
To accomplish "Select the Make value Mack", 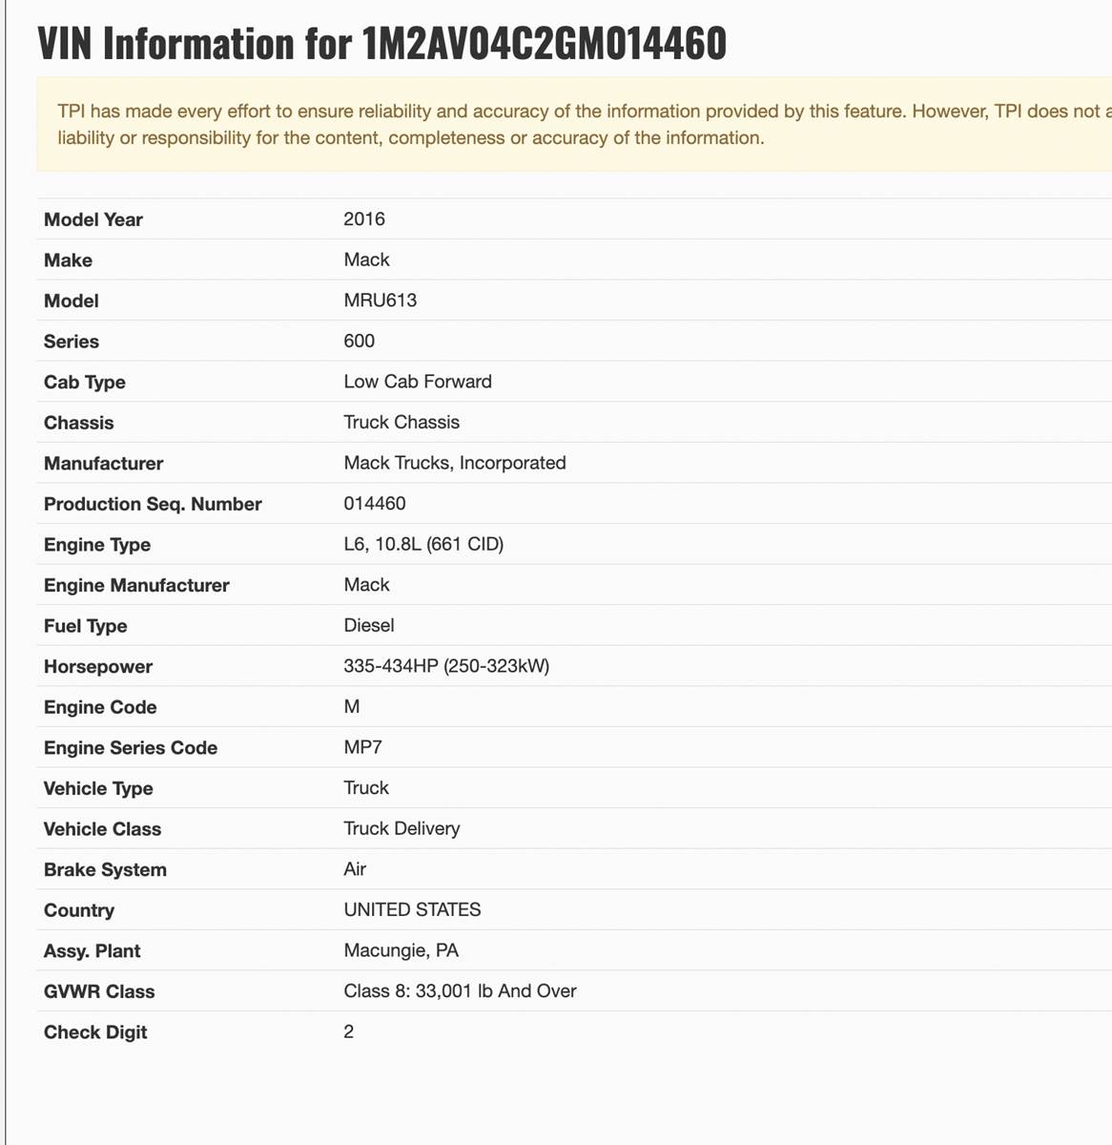I will (366, 260).
